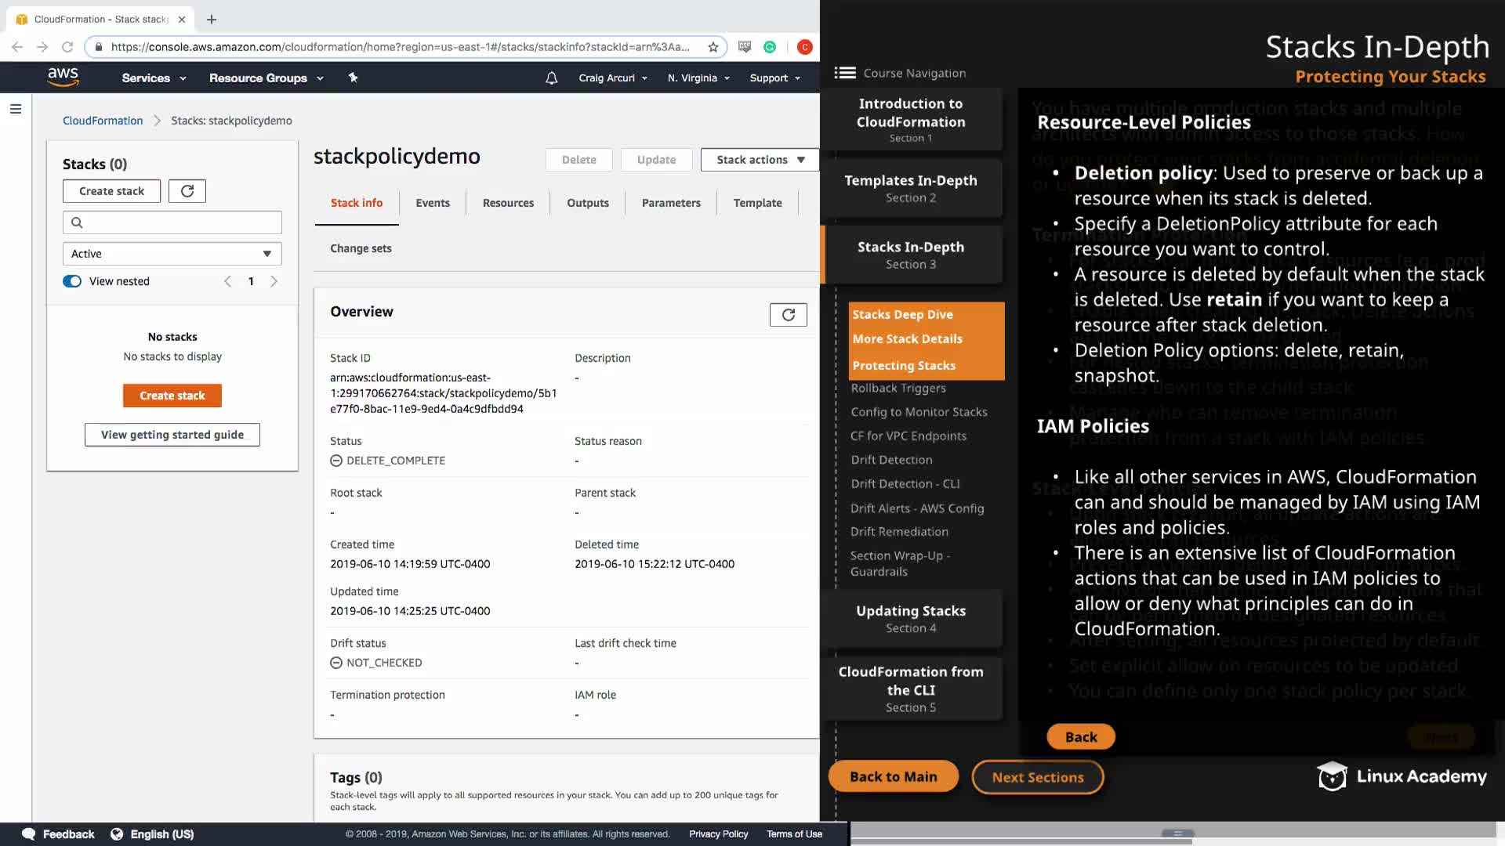Open the CloudFormation breadcrumb link
The width and height of the screenshot is (1505, 846).
(x=103, y=121)
